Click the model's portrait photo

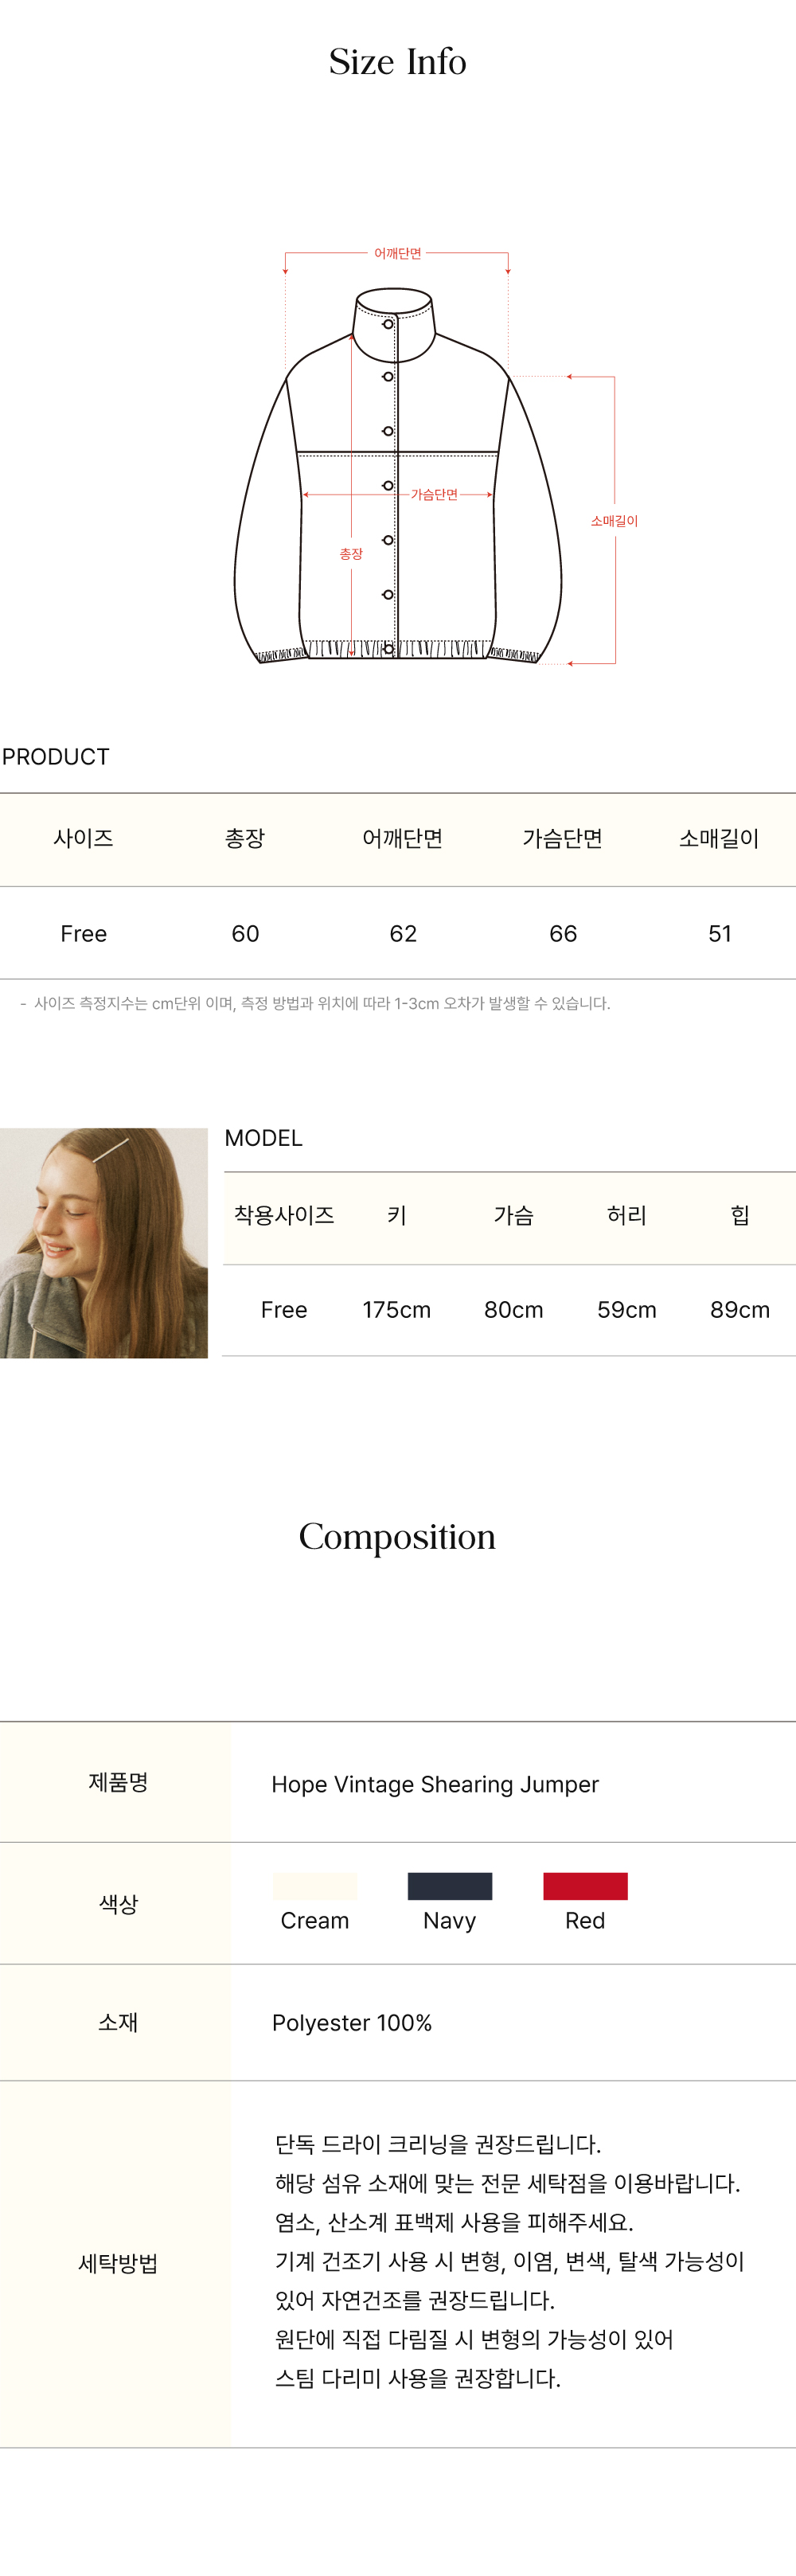click(104, 1242)
